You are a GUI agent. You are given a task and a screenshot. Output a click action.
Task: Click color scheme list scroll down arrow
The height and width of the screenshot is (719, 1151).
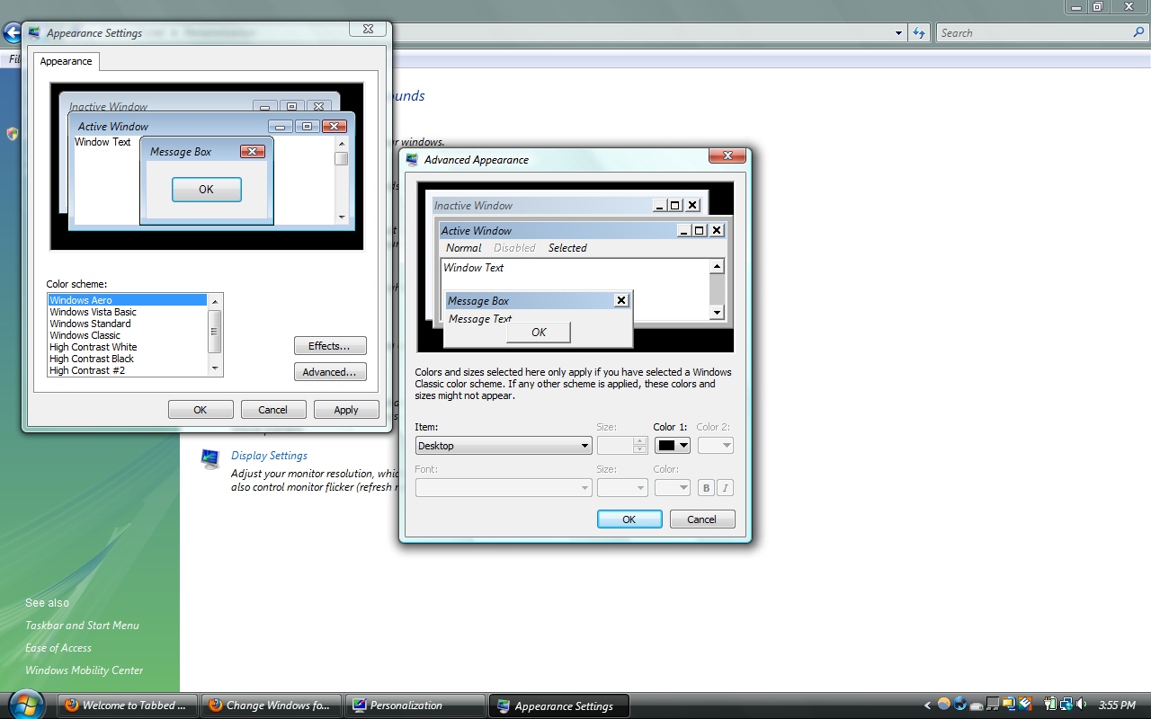[x=215, y=368]
